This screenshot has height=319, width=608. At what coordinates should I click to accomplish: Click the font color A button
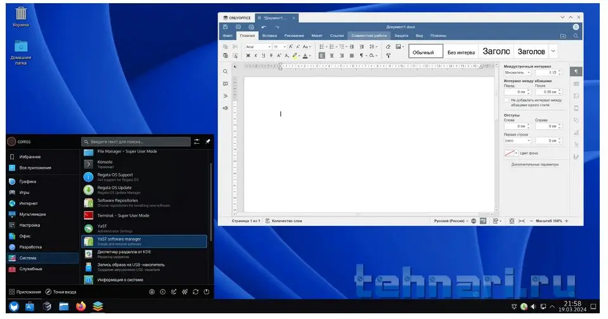click(305, 56)
